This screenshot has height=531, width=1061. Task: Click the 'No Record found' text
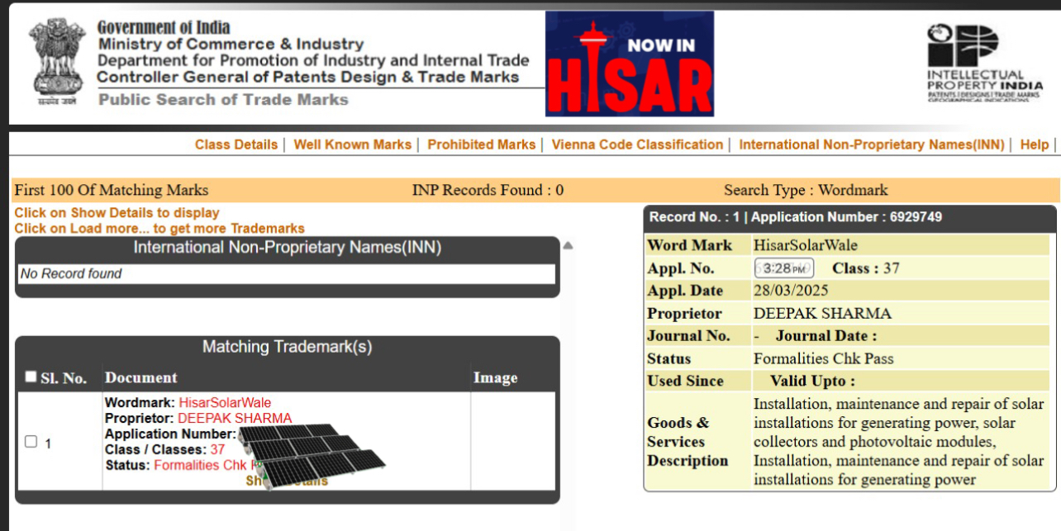(71, 273)
